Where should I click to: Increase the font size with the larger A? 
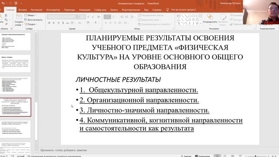88,17
